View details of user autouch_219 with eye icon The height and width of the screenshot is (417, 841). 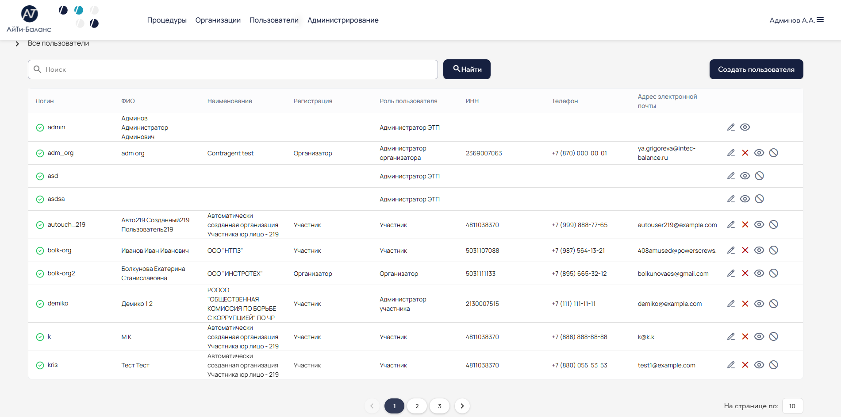[x=760, y=224]
